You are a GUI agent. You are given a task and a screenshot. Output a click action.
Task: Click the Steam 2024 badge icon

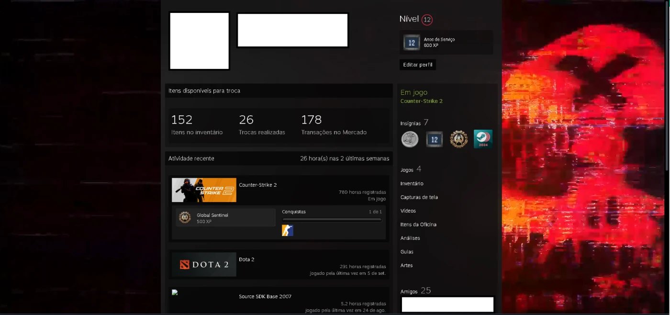coord(483,139)
